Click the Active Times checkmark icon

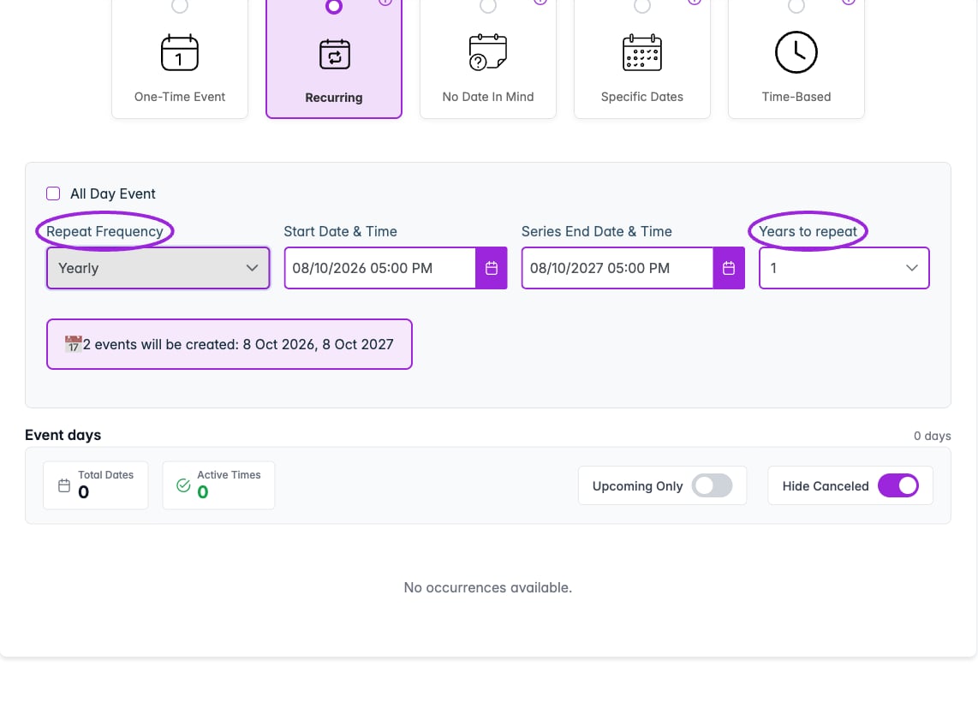click(x=183, y=485)
